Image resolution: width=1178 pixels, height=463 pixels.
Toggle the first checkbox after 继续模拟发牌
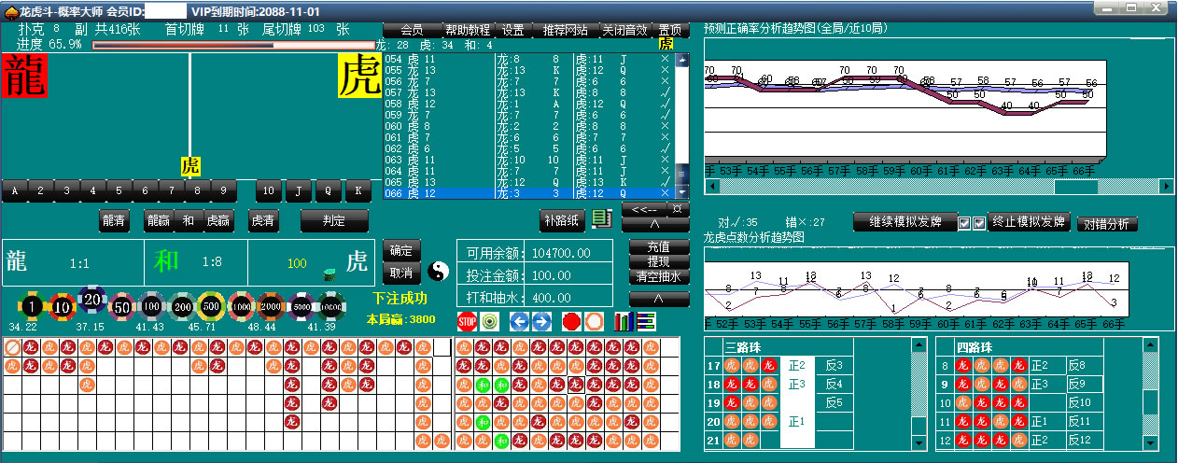point(963,223)
